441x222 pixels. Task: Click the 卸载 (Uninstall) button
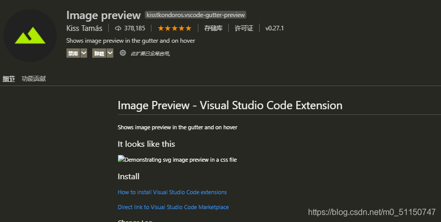point(99,53)
